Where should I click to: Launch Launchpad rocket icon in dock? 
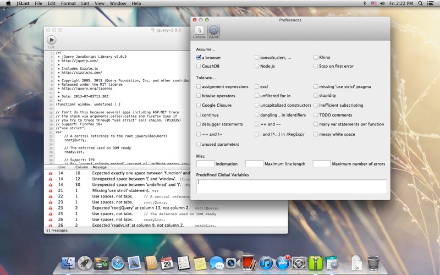(x=85, y=263)
